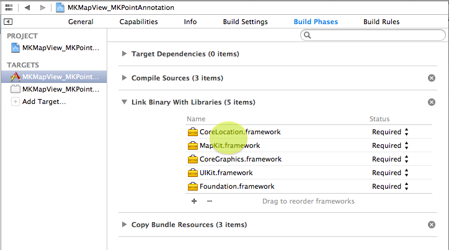Change CoreLocation.framework Required status
This screenshot has width=449, height=250.
[390, 132]
